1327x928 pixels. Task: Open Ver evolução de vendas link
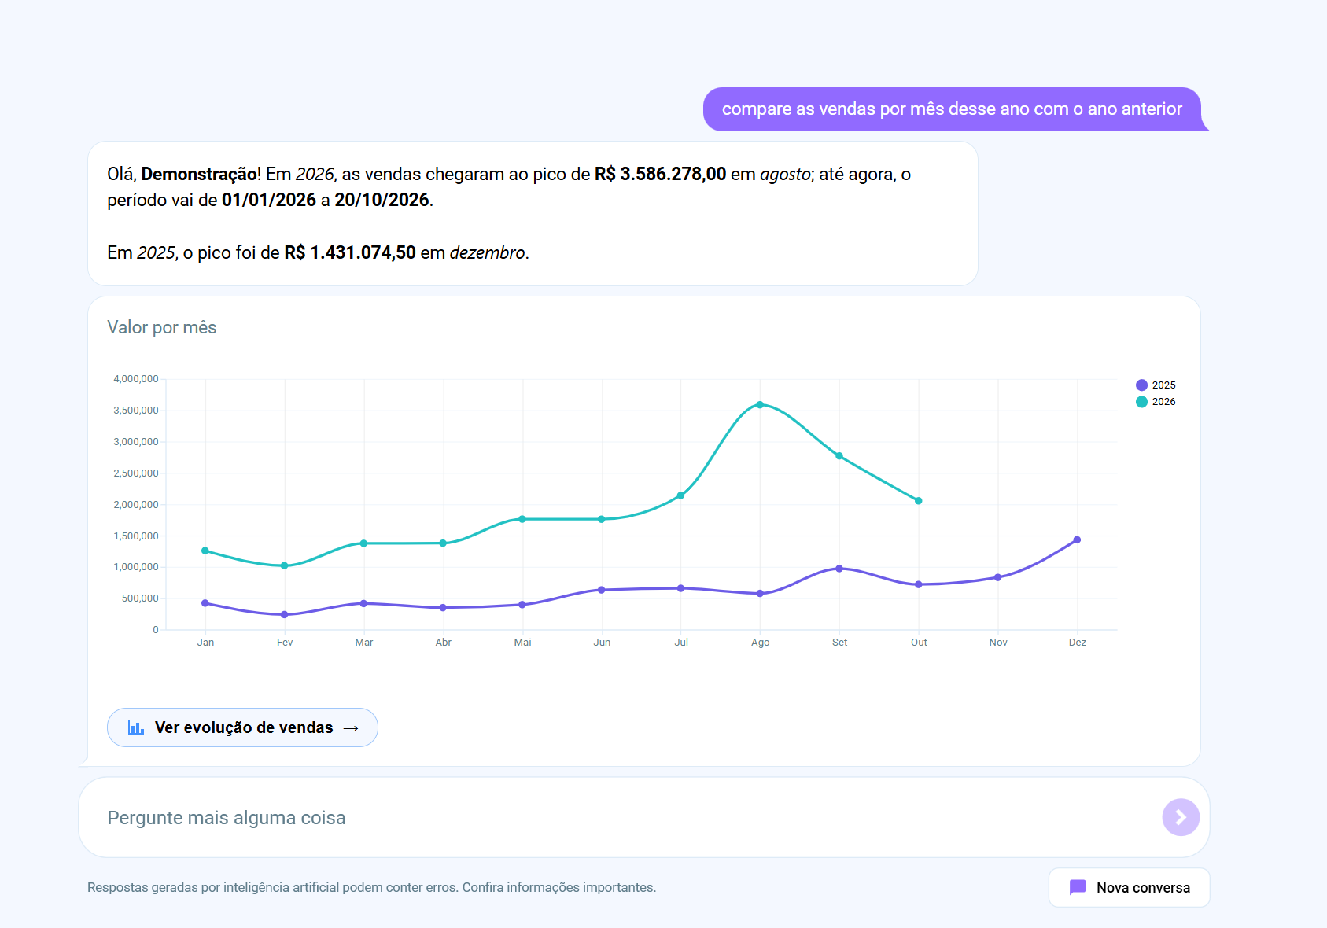pos(242,727)
